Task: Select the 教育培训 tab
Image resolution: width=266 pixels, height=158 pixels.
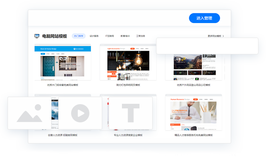Action: (125, 36)
